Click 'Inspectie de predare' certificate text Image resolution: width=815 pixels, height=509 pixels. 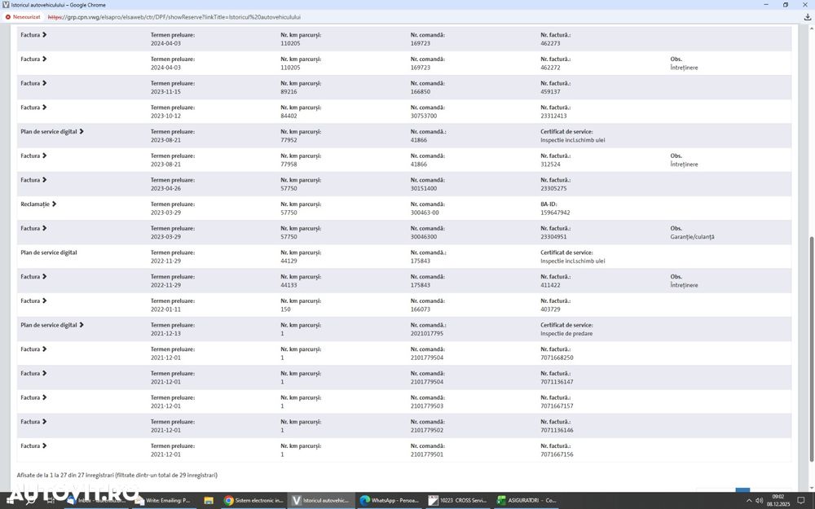click(x=566, y=333)
